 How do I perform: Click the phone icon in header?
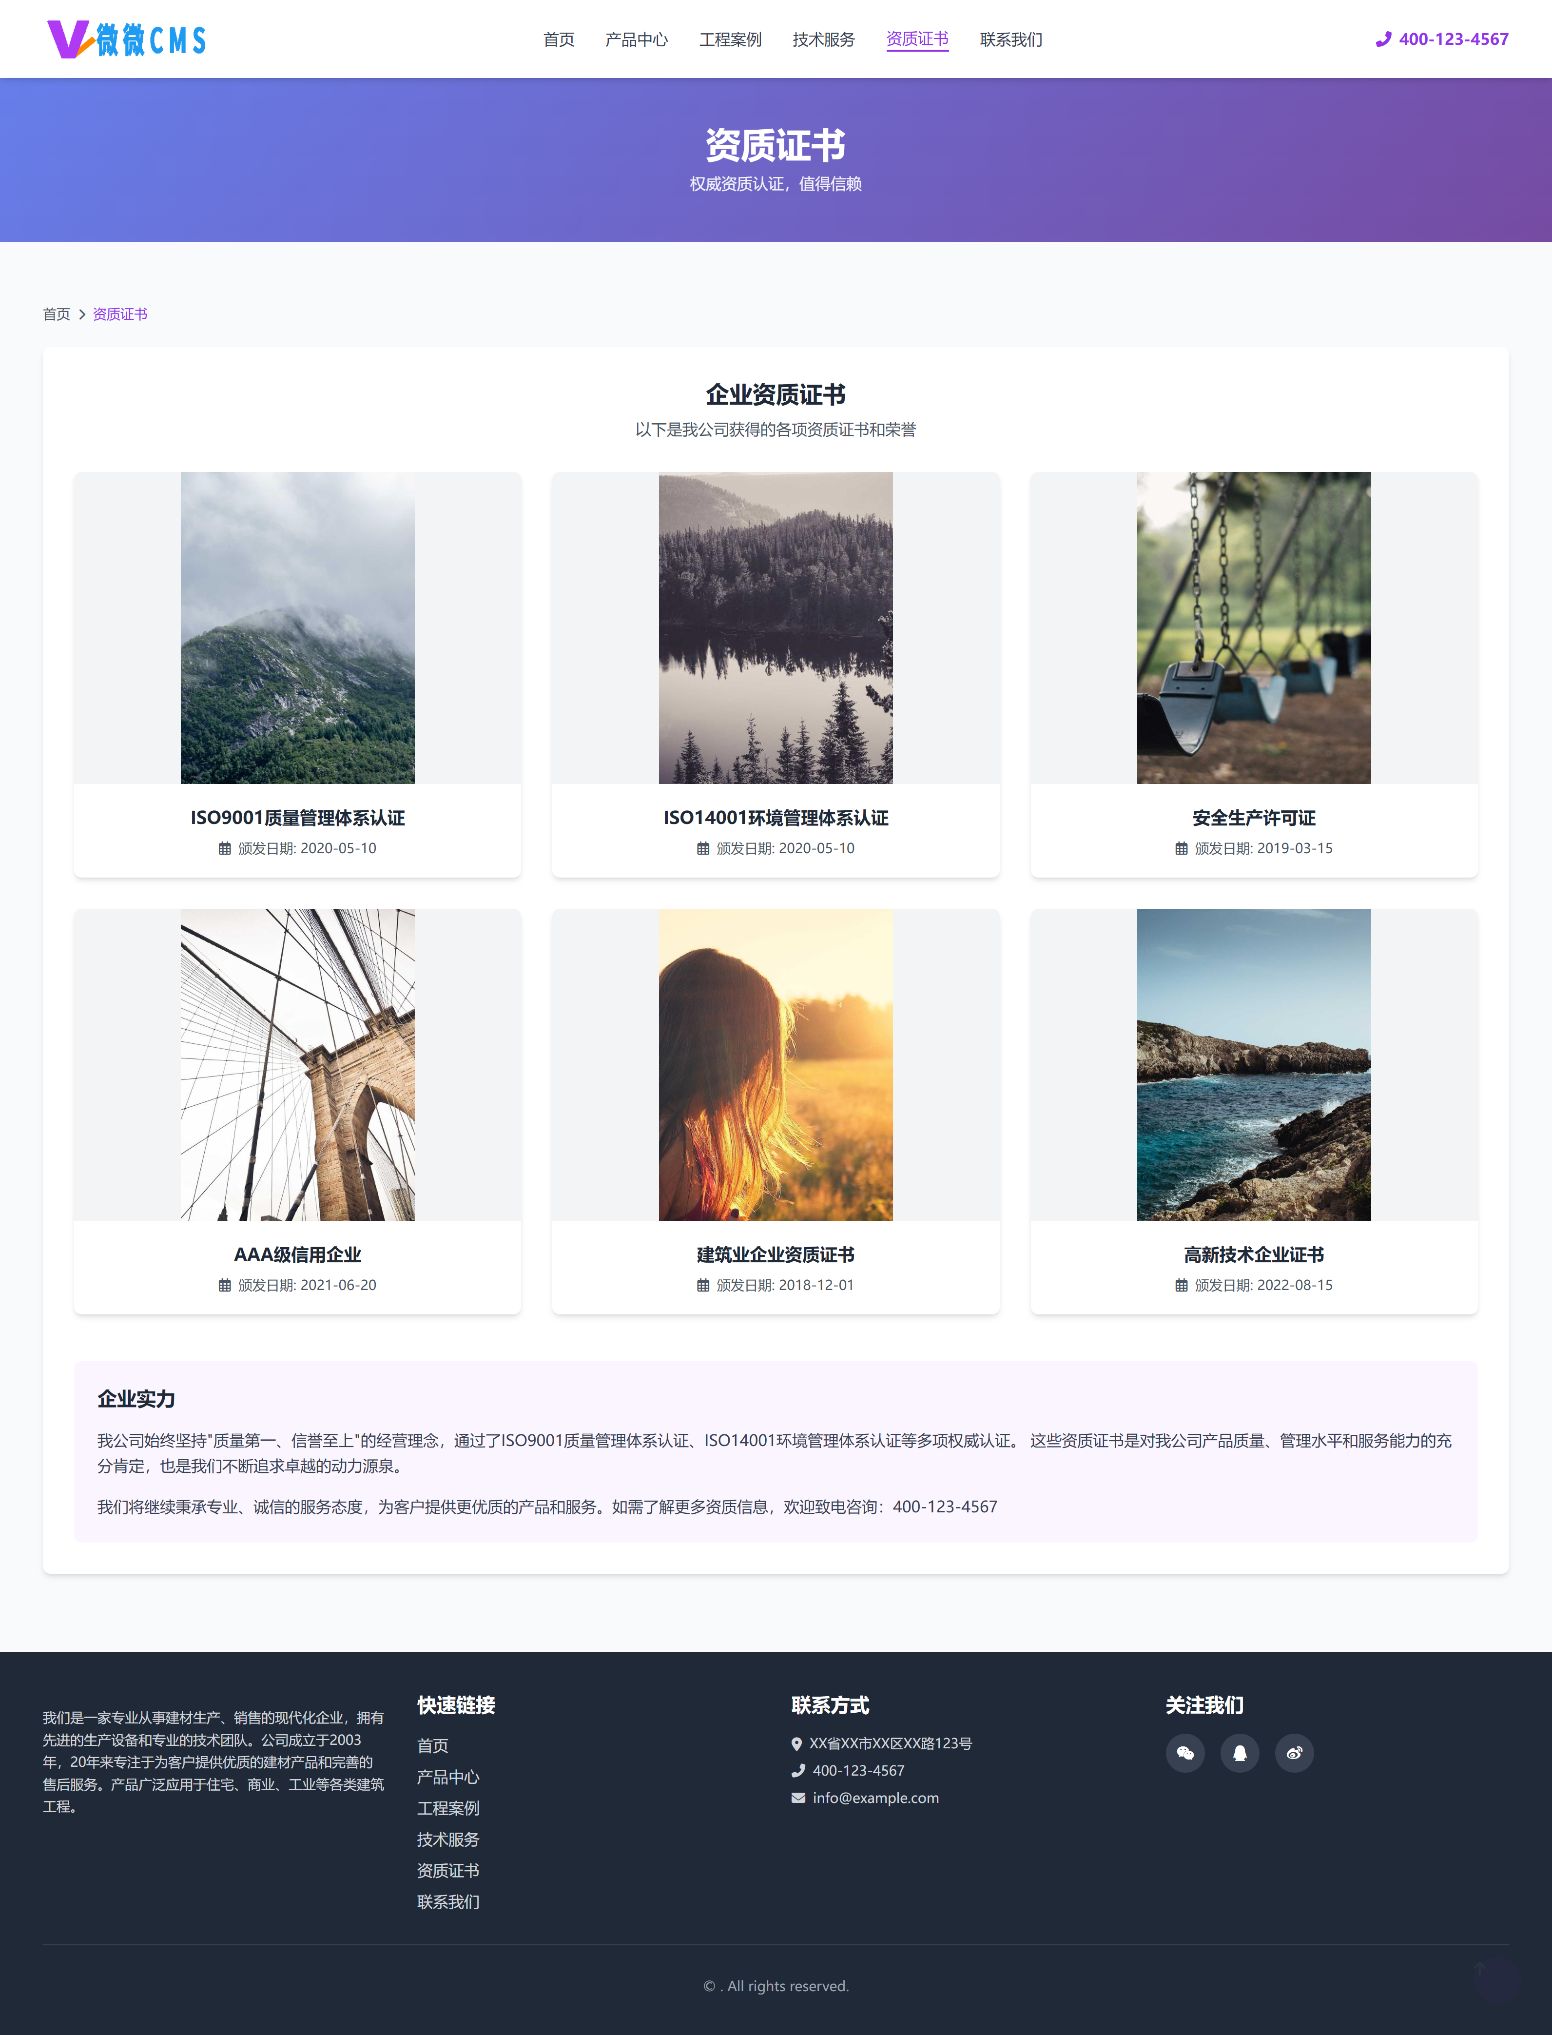[x=1383, y=39]
